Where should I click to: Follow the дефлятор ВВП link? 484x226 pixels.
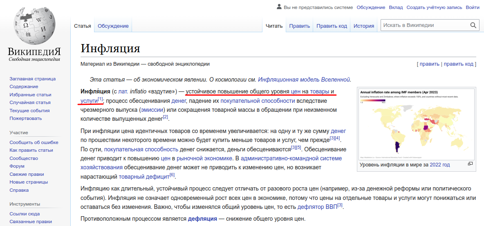pos(317,207)
